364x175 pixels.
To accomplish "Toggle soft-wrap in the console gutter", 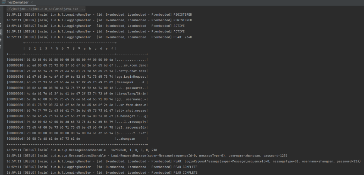I will 1,25.
